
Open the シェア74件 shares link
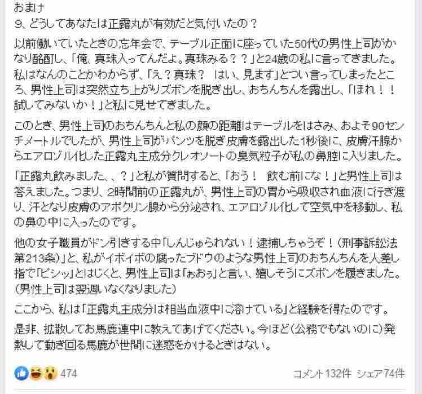(381, 374)
